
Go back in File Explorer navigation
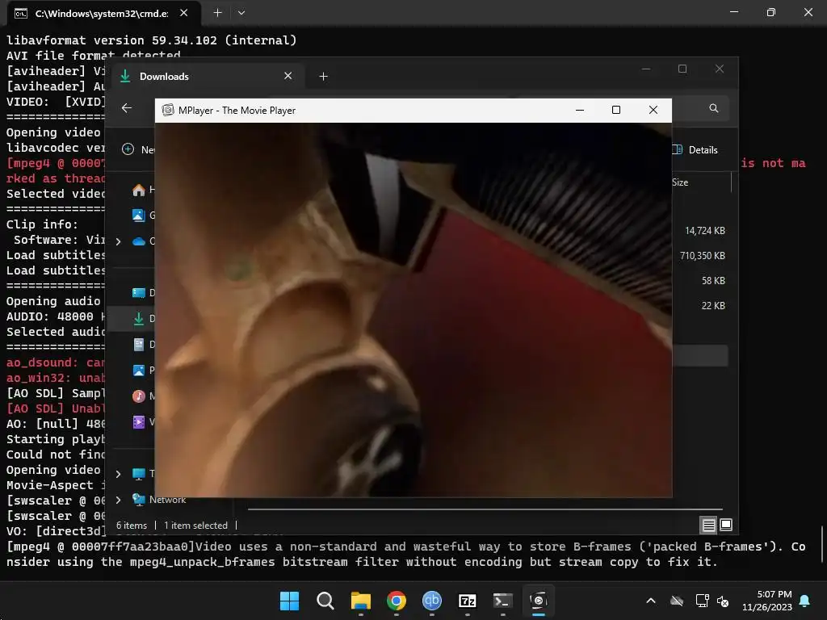point(127,108)
